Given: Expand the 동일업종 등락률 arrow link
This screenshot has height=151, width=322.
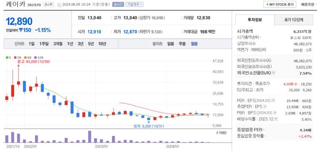Looking at the screenshot, I should (265, 136).
